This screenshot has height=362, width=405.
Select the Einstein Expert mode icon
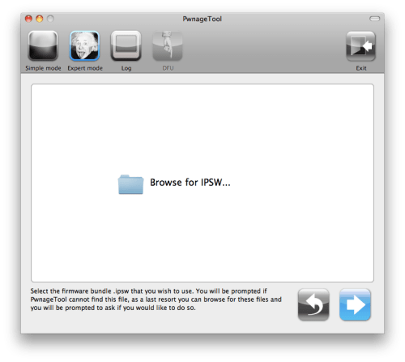[x=84, y=45]
